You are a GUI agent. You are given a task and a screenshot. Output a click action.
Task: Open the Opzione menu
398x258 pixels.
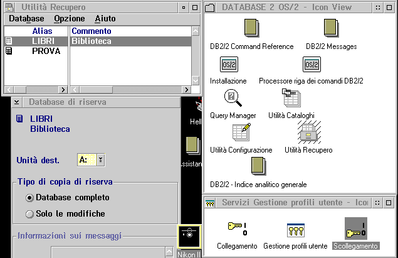coord(69,19)
